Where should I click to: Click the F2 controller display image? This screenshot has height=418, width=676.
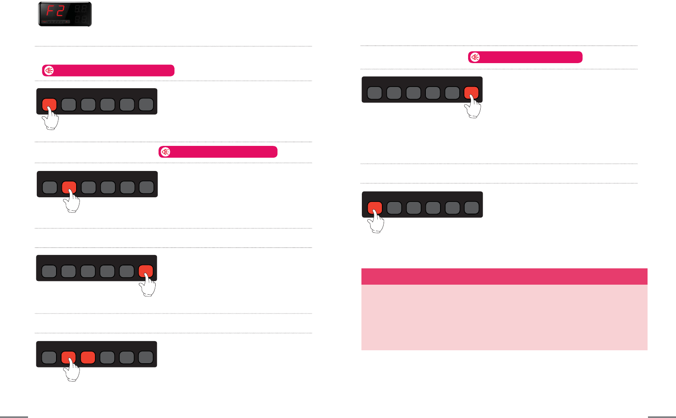tap(65, 14)
